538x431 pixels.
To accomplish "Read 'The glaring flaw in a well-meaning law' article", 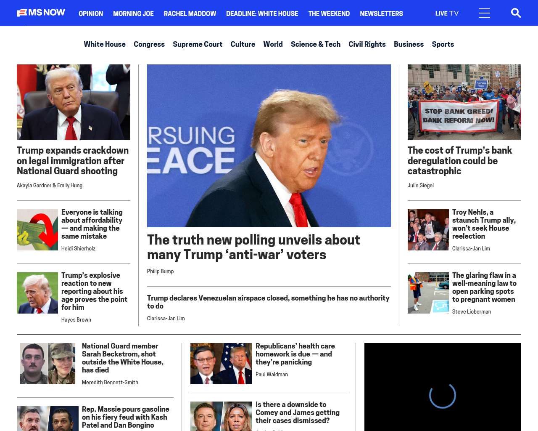I will coord(484,287).
